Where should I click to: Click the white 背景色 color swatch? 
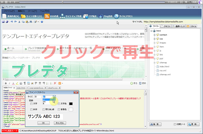point(71,110)
